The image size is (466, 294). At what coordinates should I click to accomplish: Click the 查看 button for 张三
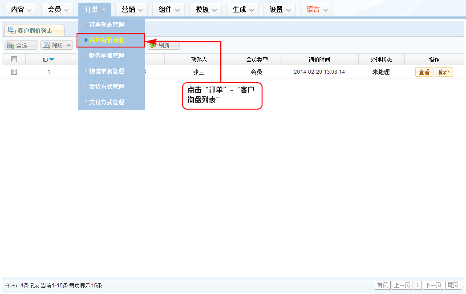coord(424,72)
